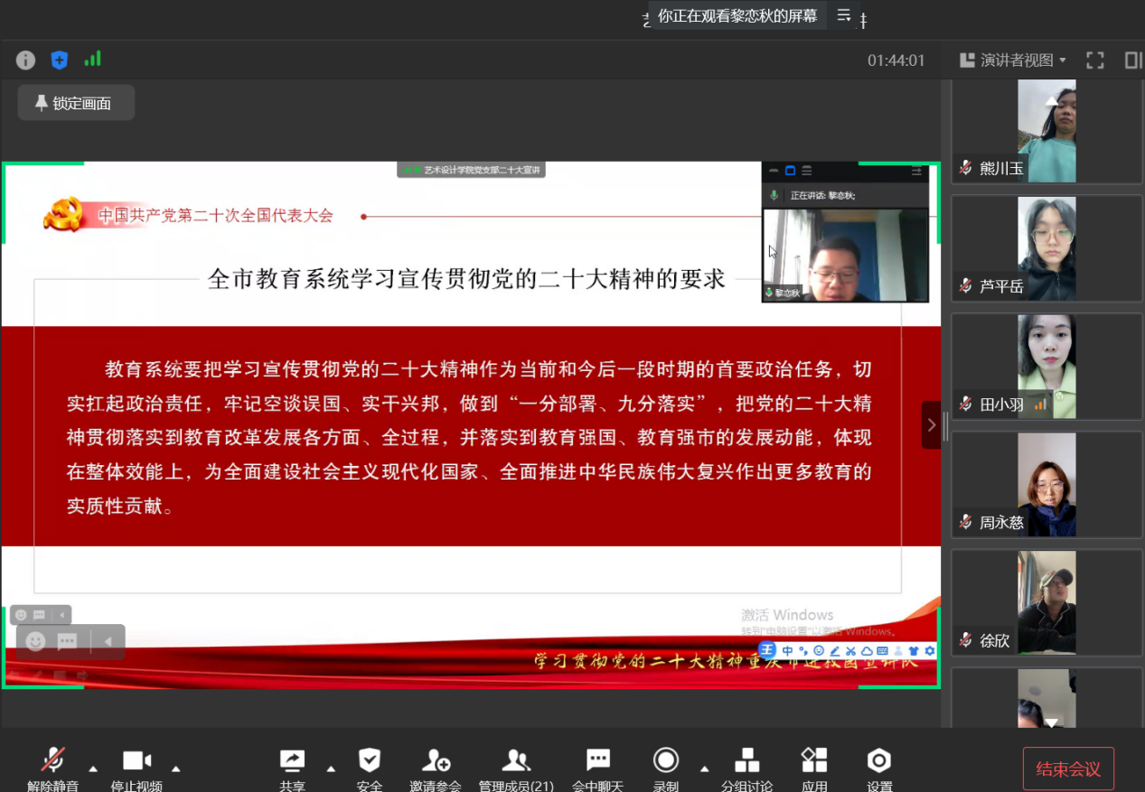Stop camera with 停止视频 button
Image resolution: width=1145 pixels, height=792 pixels.
(x=136, y=769)
